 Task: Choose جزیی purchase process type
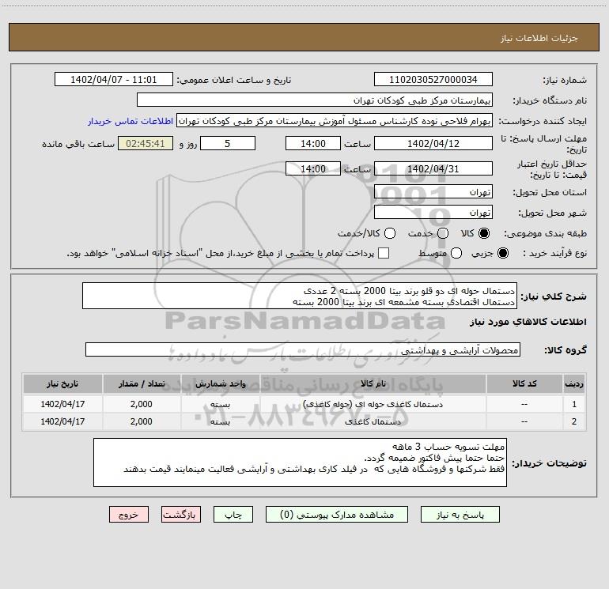click(503, 253)
